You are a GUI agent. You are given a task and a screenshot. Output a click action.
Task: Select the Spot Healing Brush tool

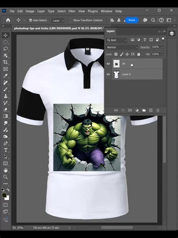tap(5, 82)
